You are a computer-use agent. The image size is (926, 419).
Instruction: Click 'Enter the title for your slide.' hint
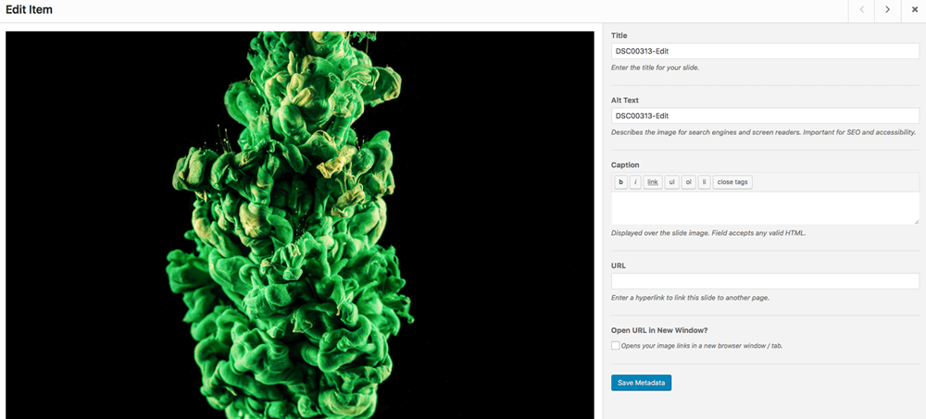tap(655, 68)
